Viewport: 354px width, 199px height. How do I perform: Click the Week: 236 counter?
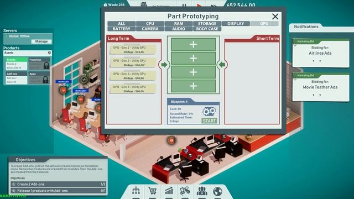116,5
